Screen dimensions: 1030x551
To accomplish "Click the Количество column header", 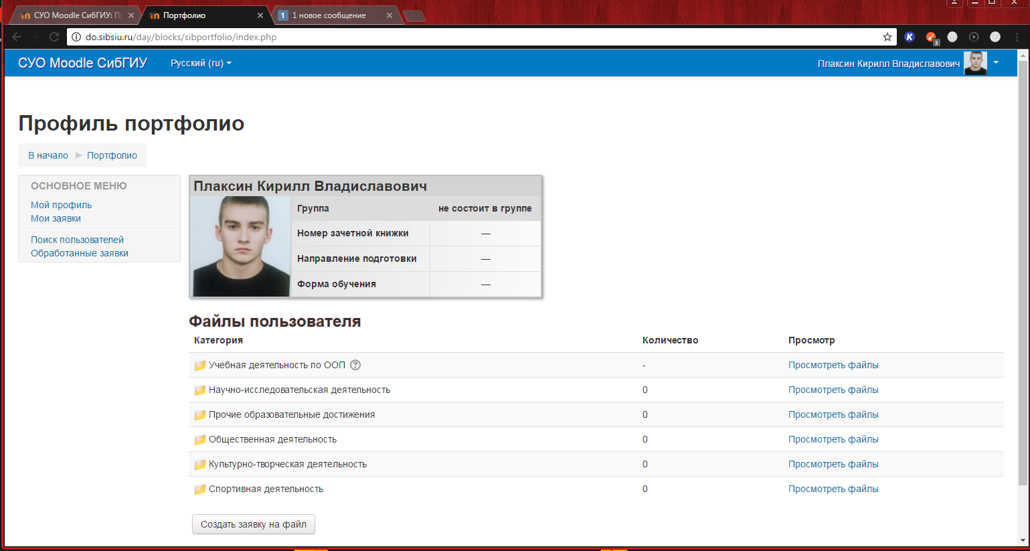I will (x=670, y=340).
